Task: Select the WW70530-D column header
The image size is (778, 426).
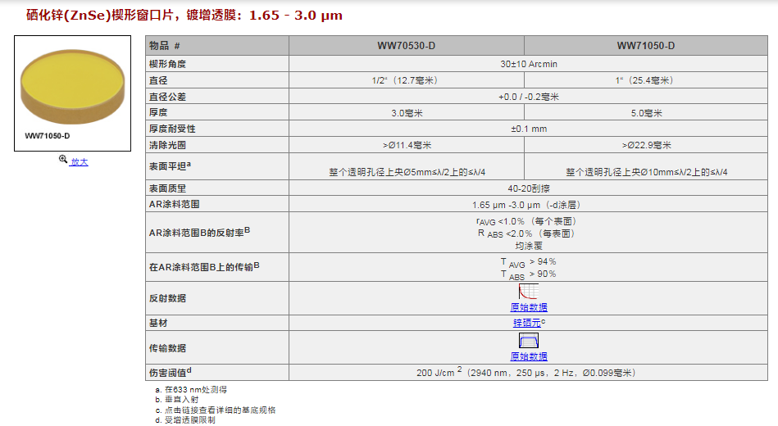Action: tap(406, 46)
